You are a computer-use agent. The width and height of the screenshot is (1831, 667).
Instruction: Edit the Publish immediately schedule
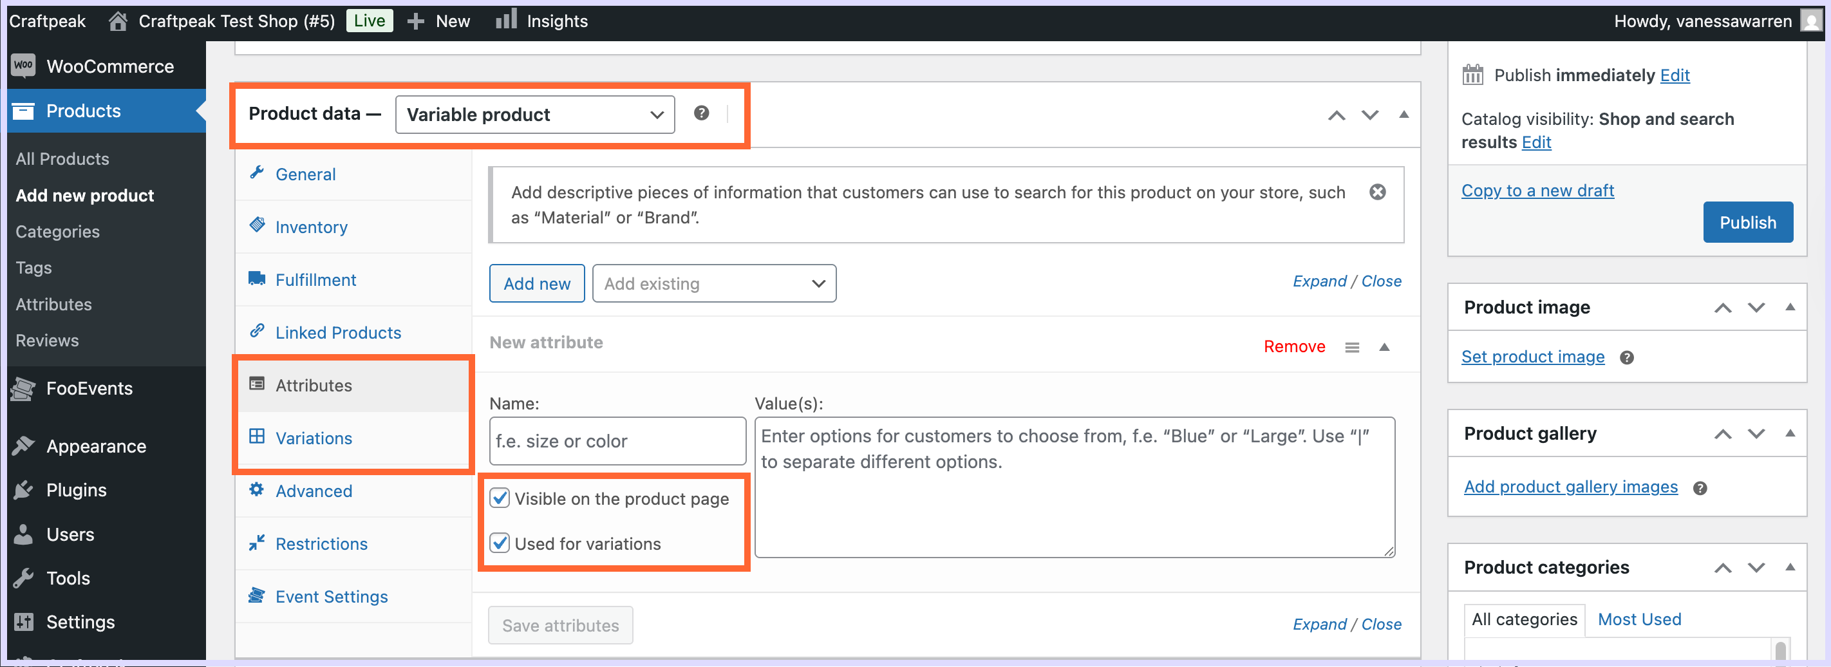[1674, 75]
